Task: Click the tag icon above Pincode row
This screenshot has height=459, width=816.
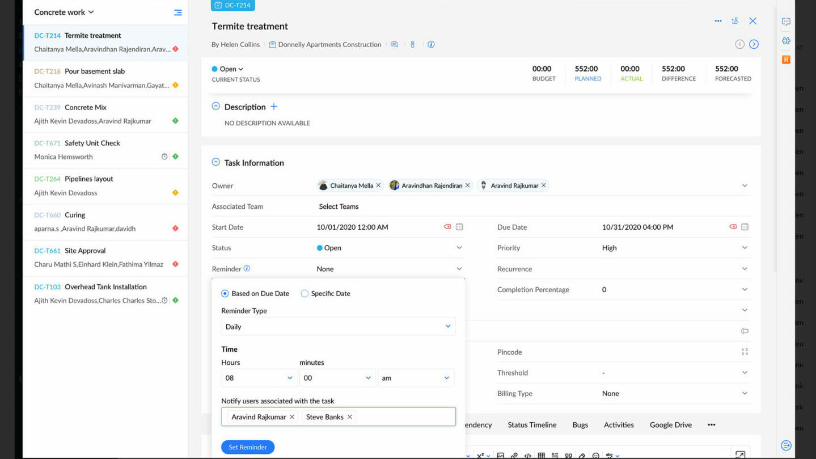Action: (745, 331)
